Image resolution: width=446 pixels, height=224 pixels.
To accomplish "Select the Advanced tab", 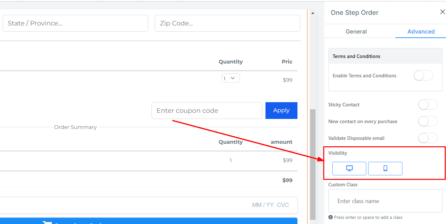I will pos(421,32).
